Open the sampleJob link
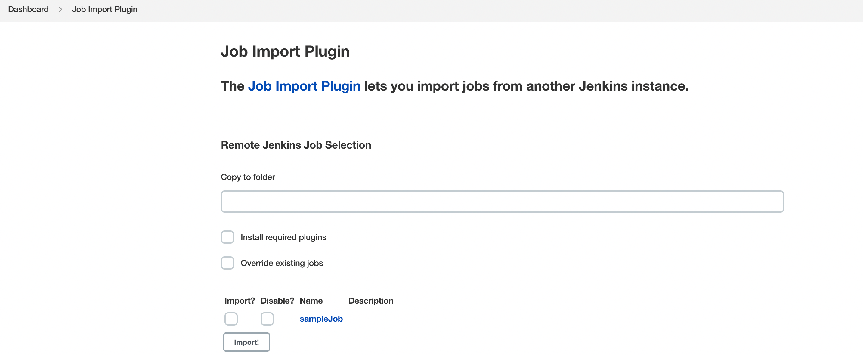The width and height of the screenshot is (863, 355). (x=320, y=319)
